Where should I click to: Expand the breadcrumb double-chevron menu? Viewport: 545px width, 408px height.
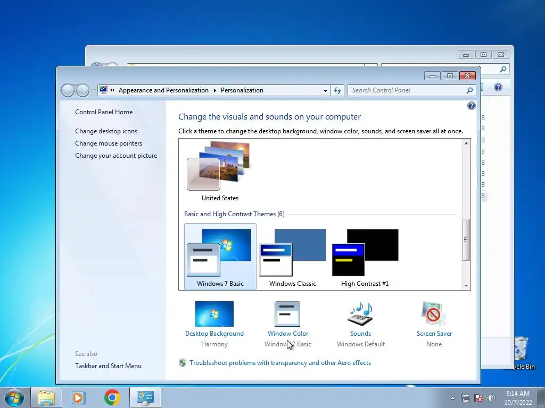click(112, 90)
